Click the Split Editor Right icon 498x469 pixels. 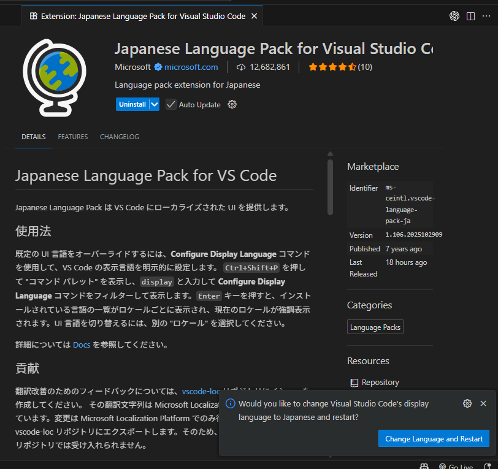(x=470, y=16)
